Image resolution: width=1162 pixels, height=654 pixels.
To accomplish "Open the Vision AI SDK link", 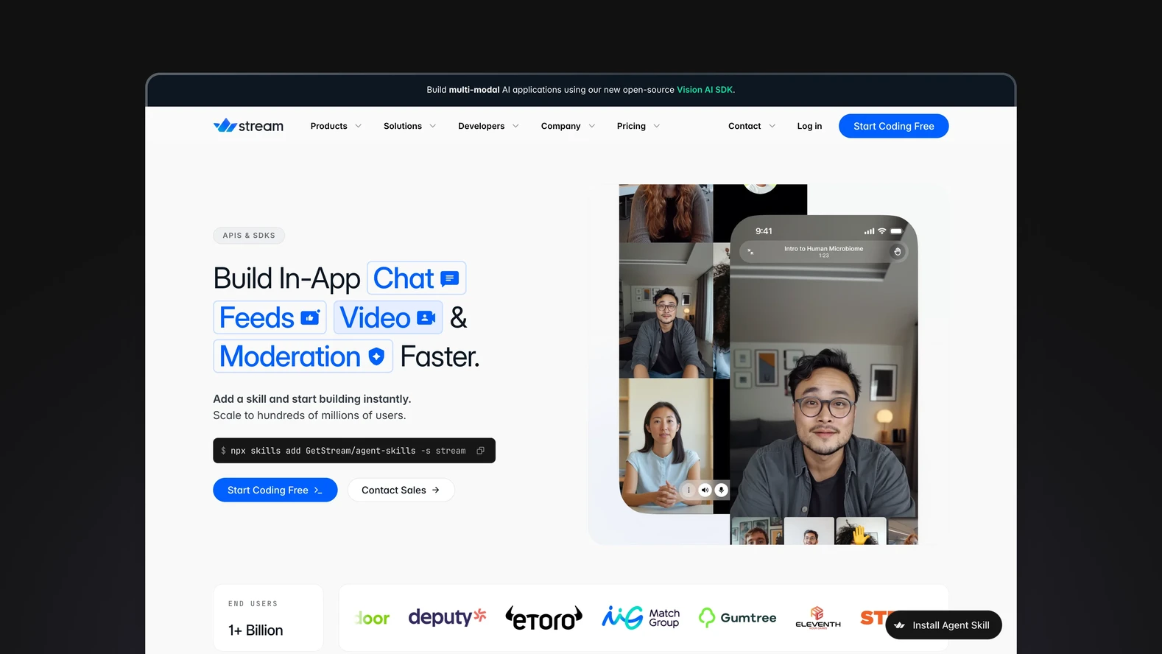I will click(705, 90).
